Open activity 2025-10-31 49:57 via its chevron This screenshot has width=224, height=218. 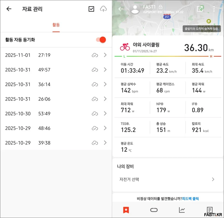click(105, 70)
